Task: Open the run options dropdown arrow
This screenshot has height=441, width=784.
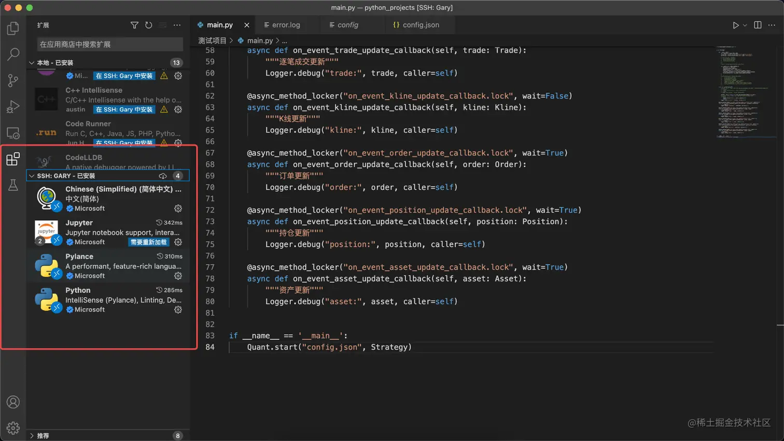Action: click(x=745, y=25)
